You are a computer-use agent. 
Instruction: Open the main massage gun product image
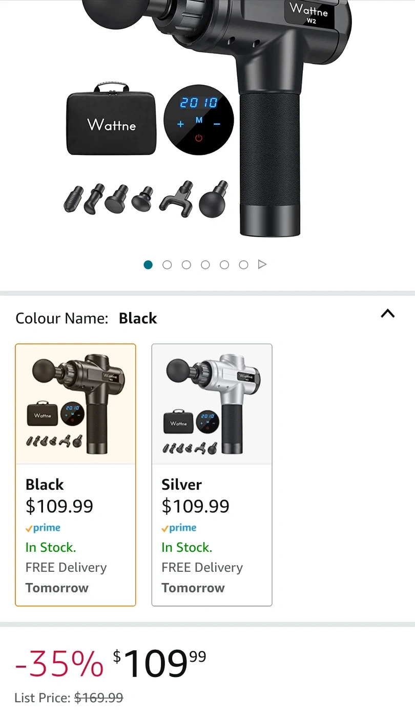click(208, 118)
